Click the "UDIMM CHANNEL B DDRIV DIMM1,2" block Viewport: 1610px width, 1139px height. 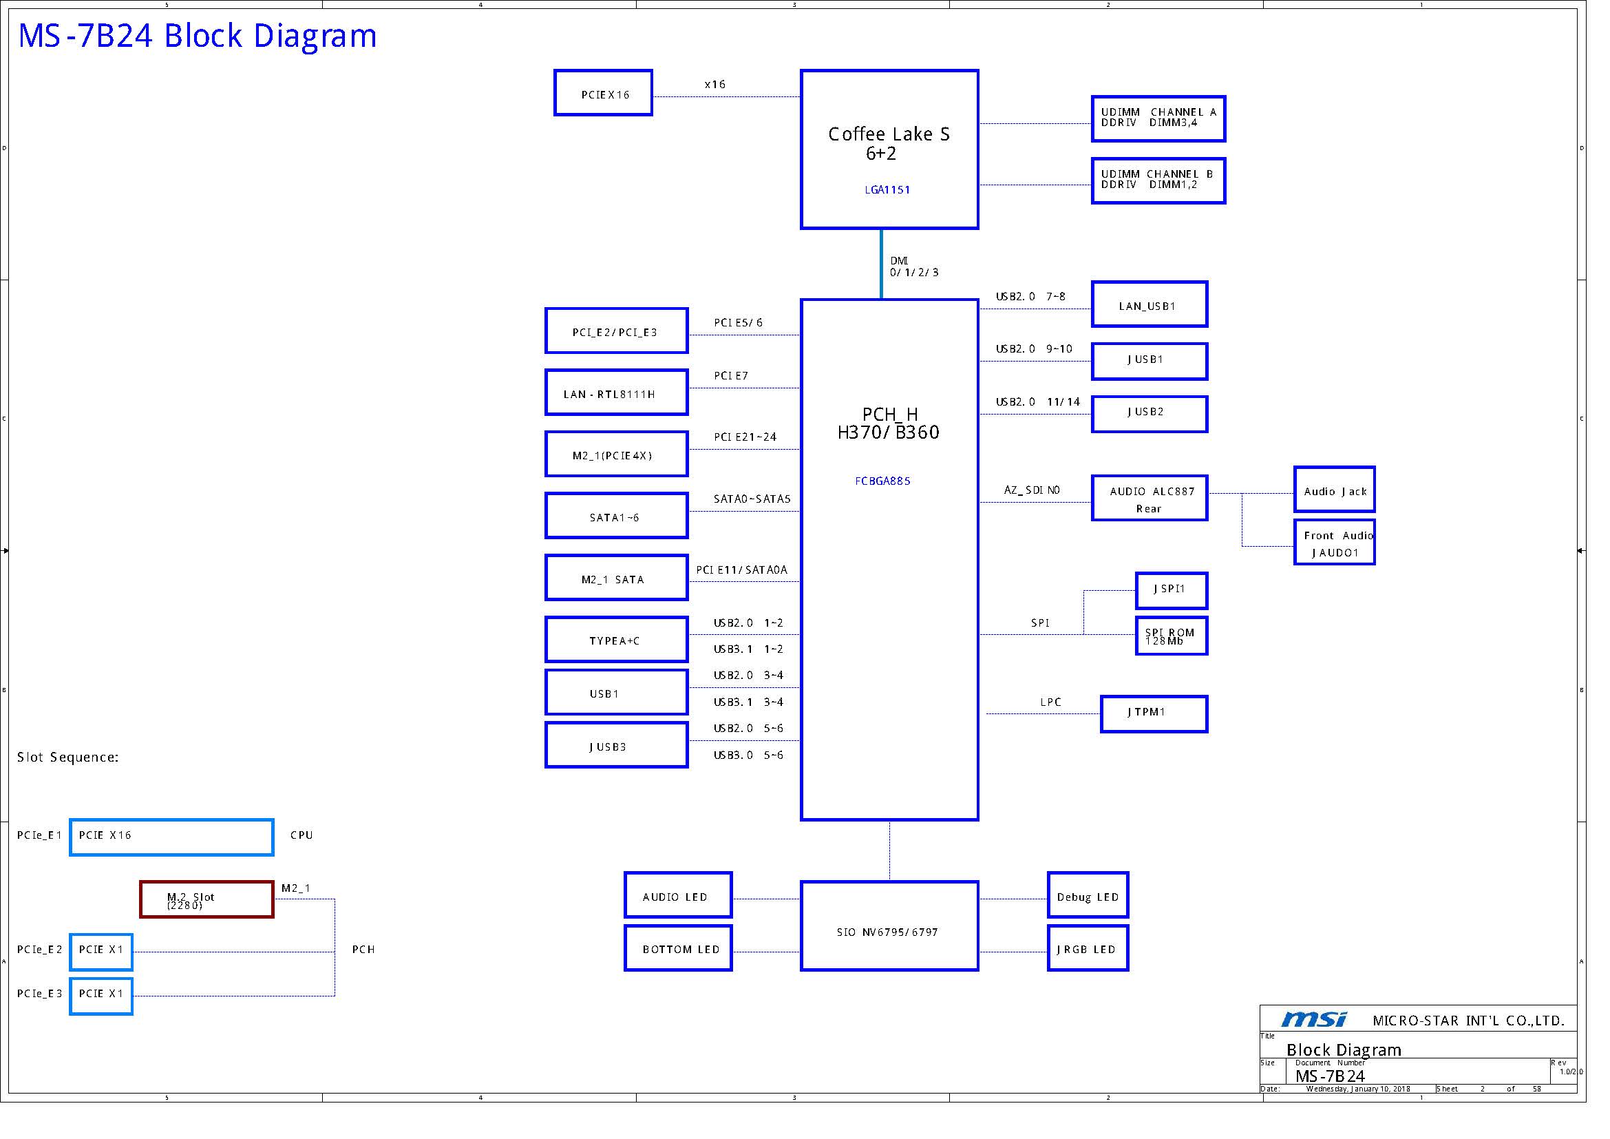pos(1158,181)
